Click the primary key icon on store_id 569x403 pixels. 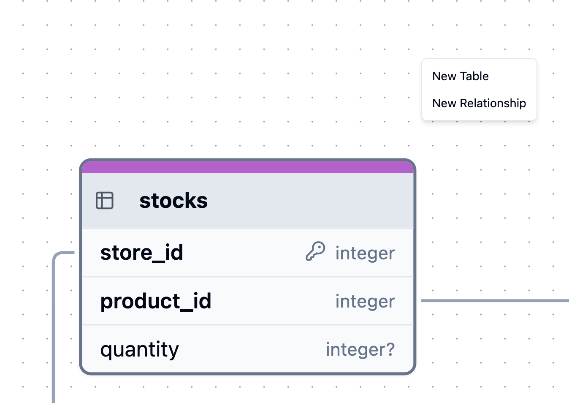tap(315, 251)
